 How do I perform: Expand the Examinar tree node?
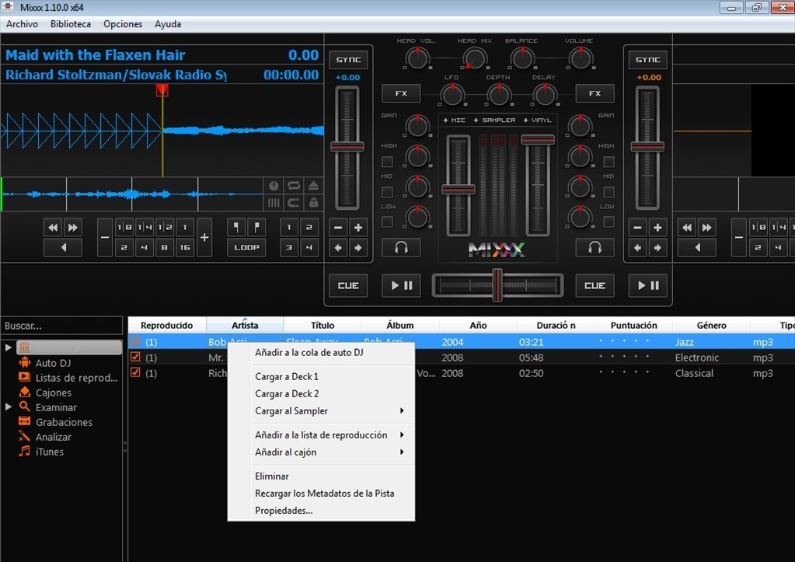[8, 407]
